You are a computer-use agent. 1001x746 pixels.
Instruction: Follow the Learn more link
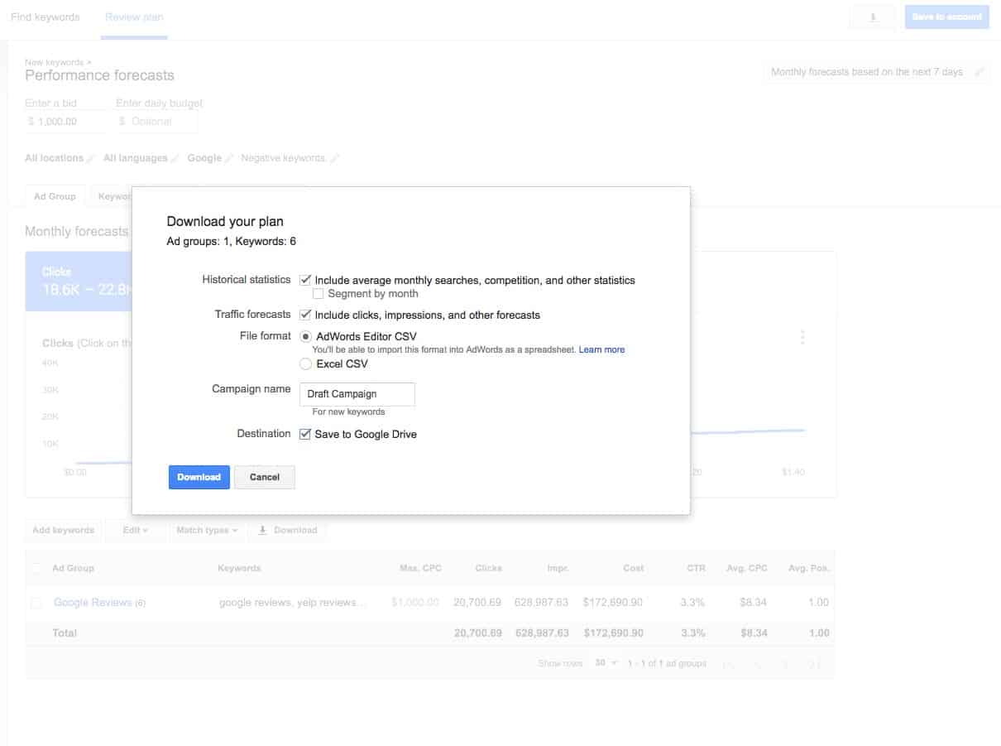[601, 350]
